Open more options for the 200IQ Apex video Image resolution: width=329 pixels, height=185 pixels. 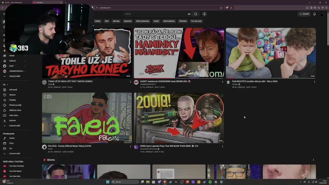point(222,147)
